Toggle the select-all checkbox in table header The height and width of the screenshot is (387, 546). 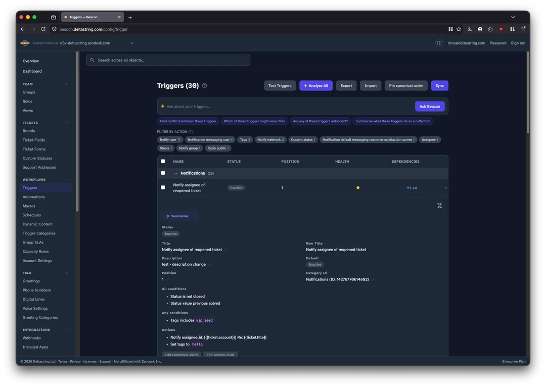pyautogui.click(x=163, y=162)
